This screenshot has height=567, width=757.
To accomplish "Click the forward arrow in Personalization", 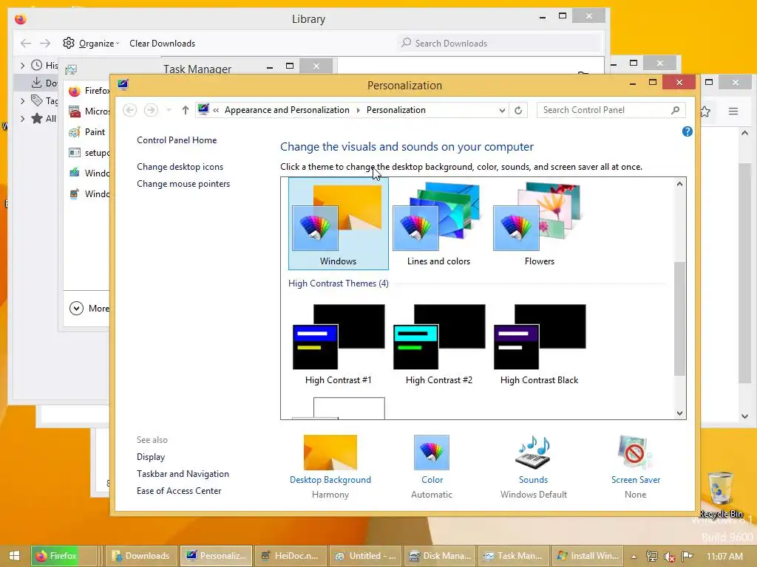I will click(x=151, y=111).
